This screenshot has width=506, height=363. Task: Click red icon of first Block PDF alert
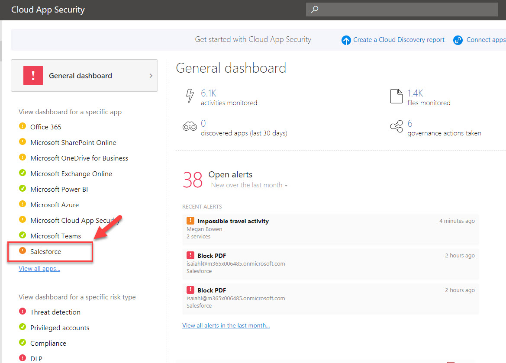(x=190, y=255)
